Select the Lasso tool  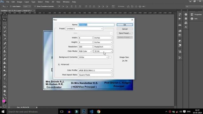point(4,28)
